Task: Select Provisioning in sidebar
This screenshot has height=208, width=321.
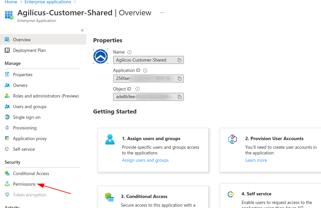Action: pyautogui.click(x=25, y=128)
